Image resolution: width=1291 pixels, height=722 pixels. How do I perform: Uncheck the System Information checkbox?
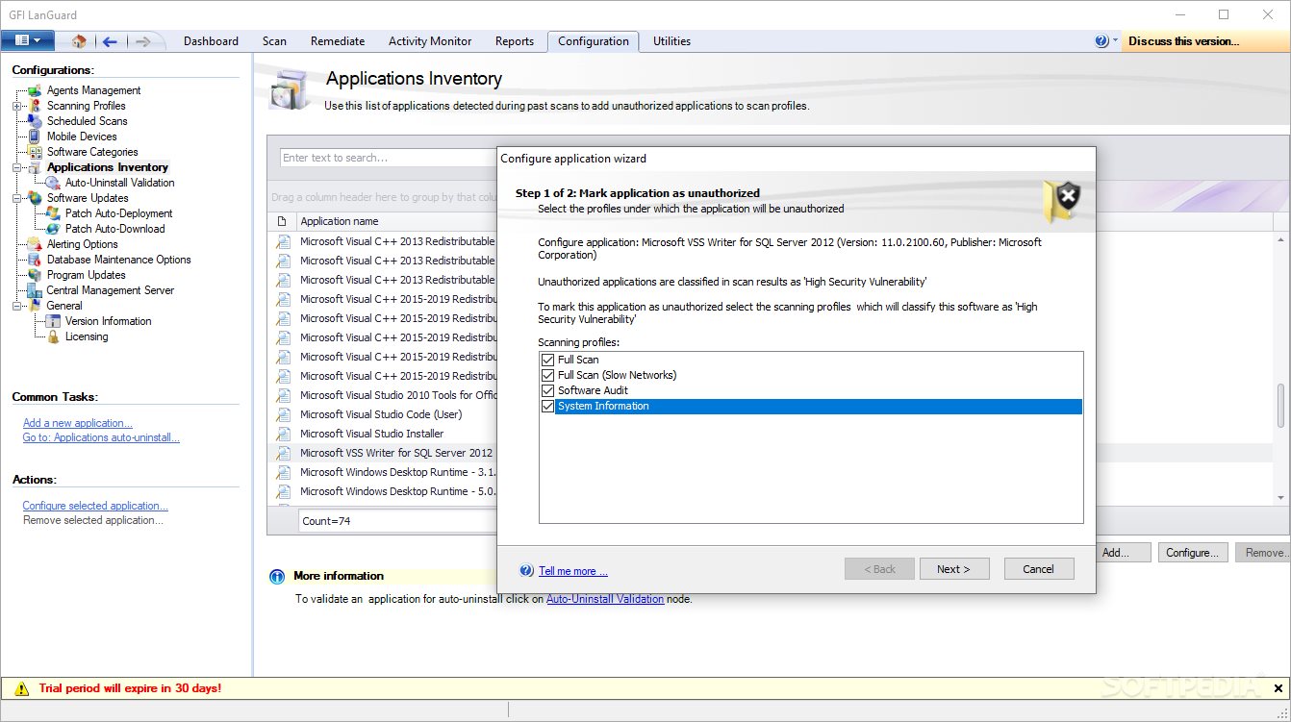click(x=548, y=406)
